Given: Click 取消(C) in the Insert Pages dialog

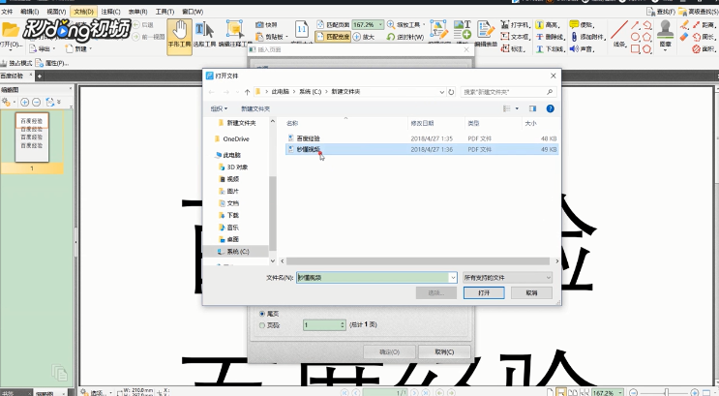Looking at the screenshot, I should 444,352.
